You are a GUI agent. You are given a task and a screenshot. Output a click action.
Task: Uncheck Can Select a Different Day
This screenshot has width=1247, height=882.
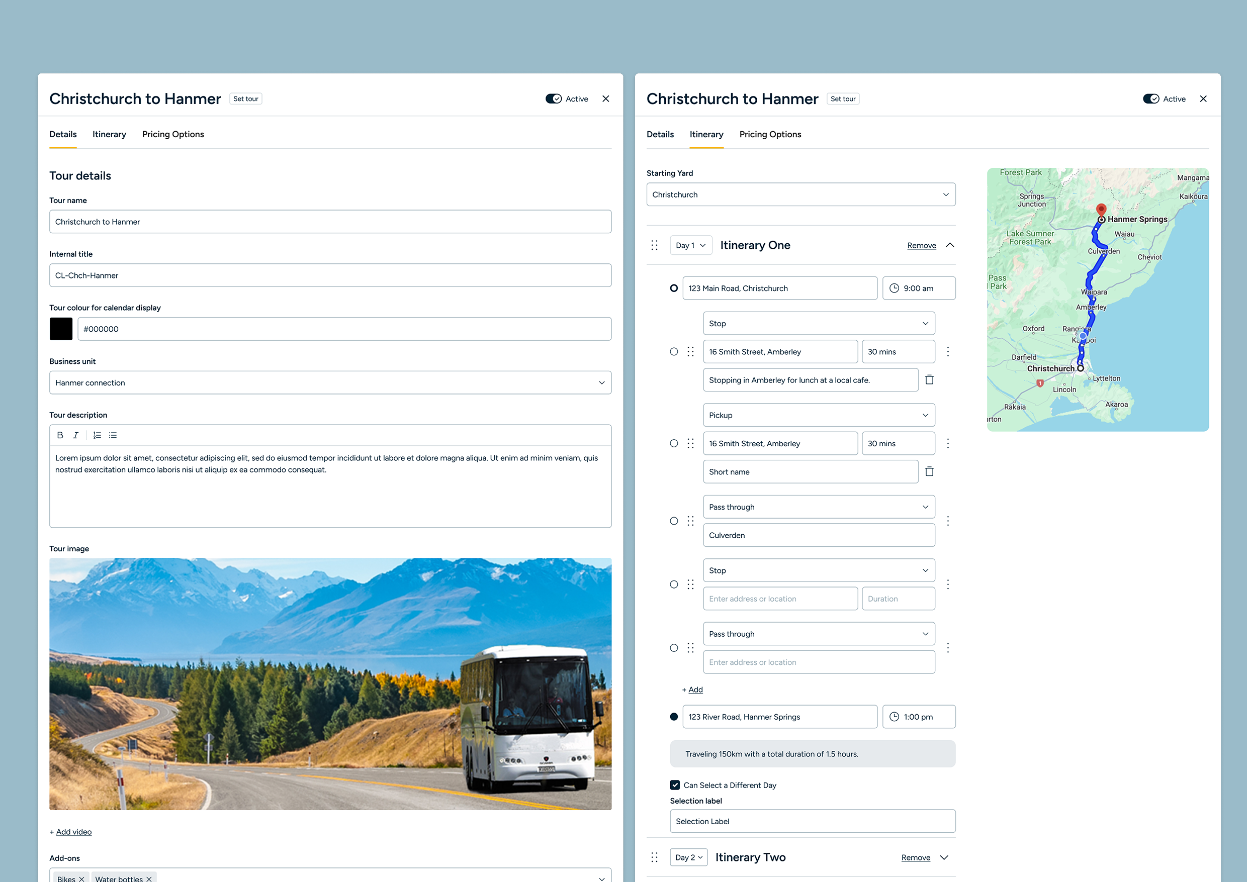tap(675, 785)
